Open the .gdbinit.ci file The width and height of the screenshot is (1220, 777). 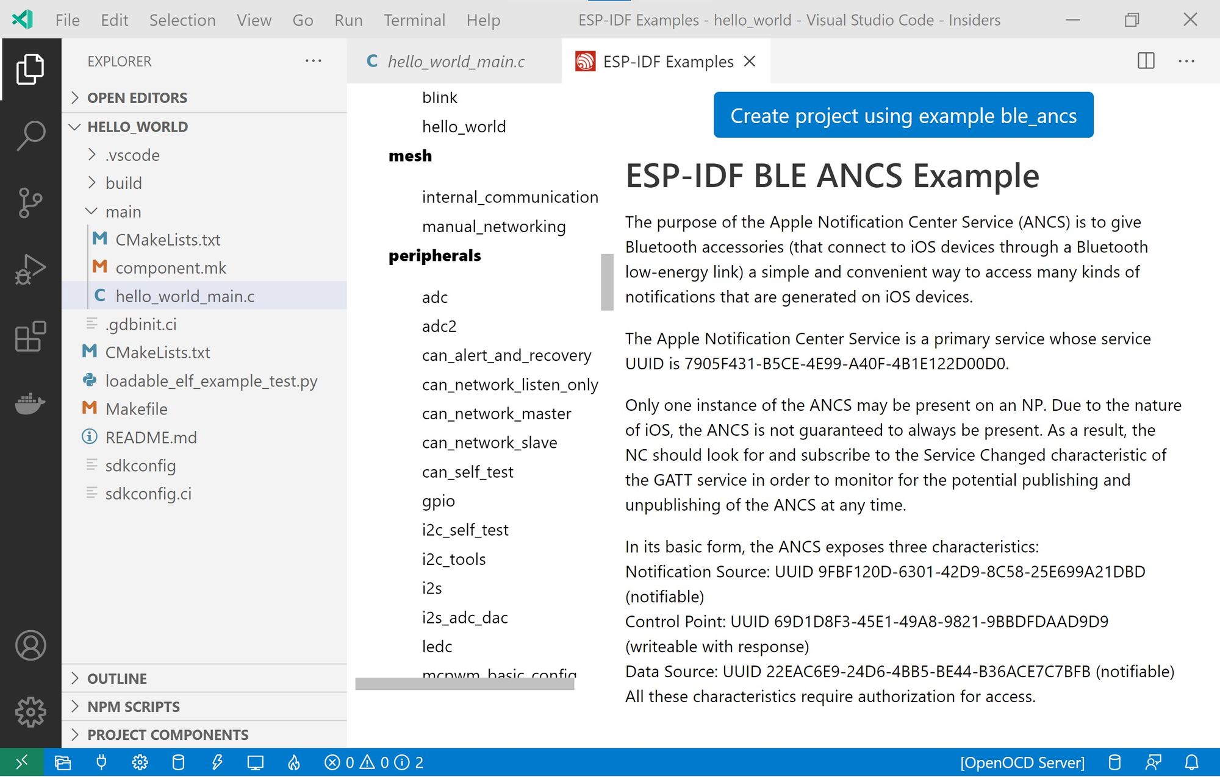click(x=204, y=324)
